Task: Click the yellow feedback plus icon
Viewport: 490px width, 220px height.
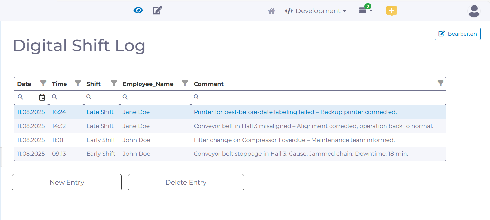Action: point(392,11)
